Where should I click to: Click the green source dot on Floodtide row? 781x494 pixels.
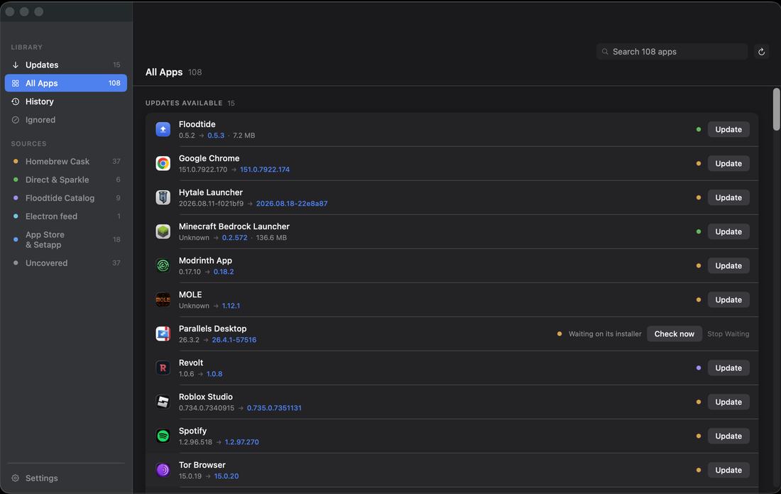tap(699, 129)
